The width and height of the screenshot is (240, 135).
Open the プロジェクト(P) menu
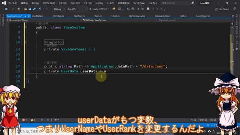point(49,3)
